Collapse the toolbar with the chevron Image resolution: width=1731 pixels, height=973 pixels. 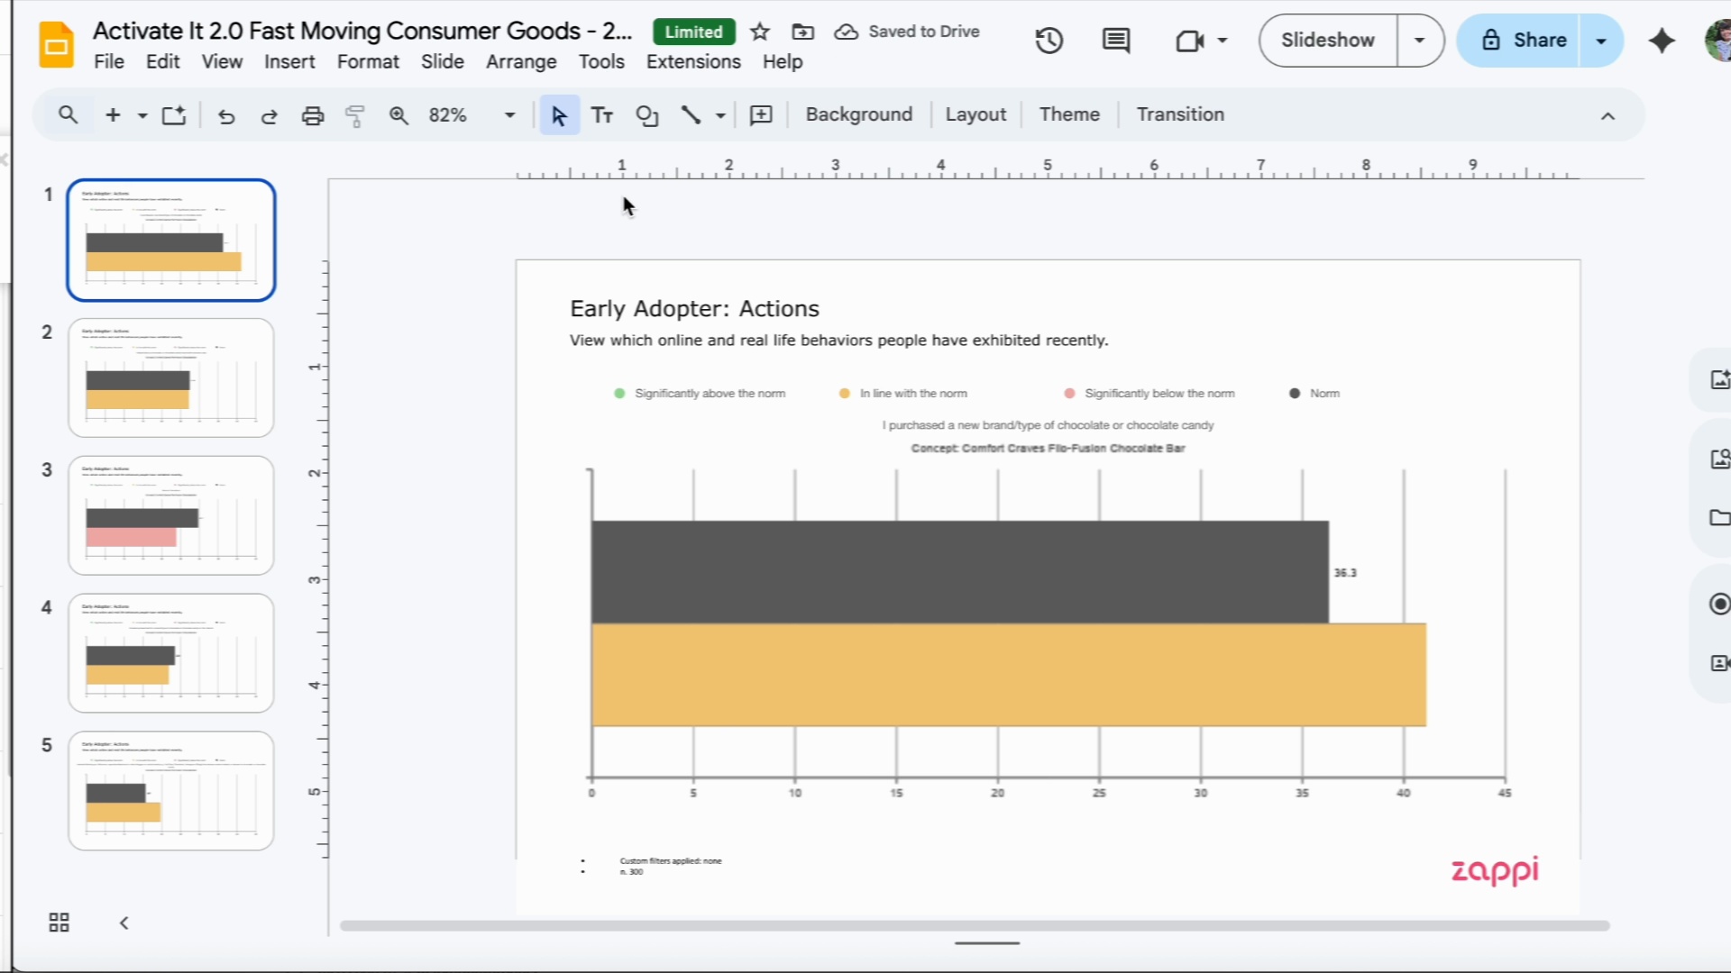(x=1607, y=115)
